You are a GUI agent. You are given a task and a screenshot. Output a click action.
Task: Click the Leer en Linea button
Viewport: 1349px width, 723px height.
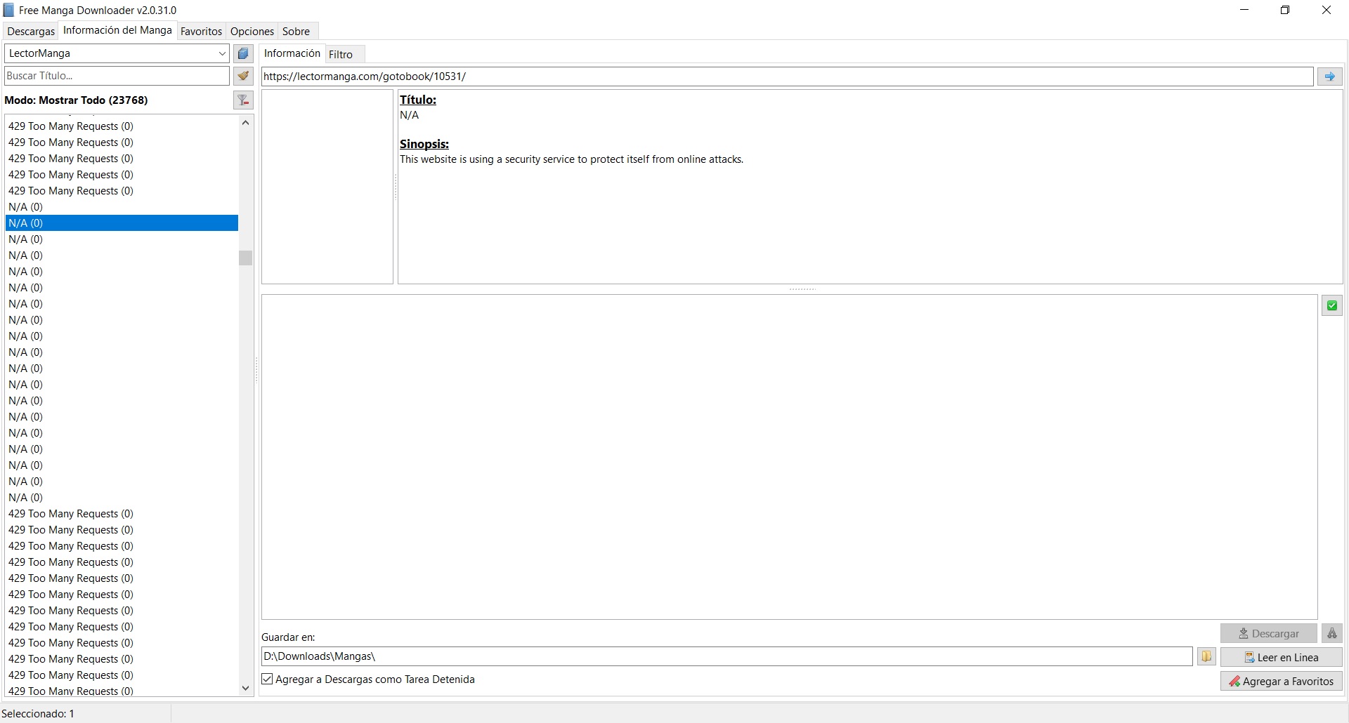(x=1282, y=657)
